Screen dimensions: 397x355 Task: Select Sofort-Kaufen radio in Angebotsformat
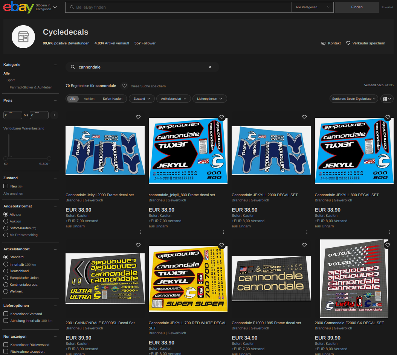pos(6,228)
